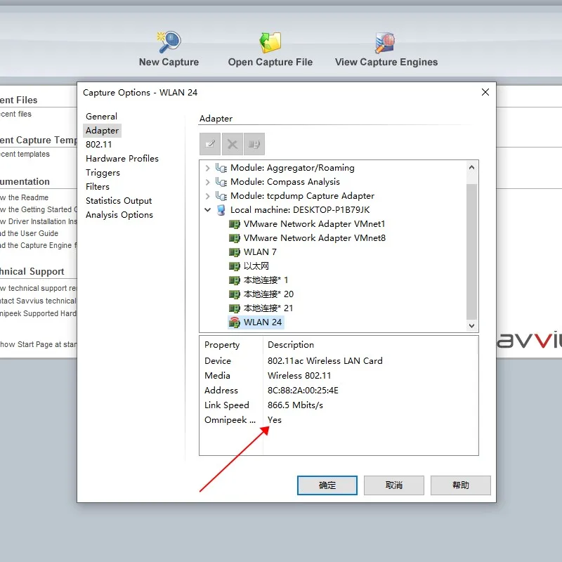
Task: Click the edit adapter pencil toolbar icon
Action: click(x=210, y=144)
